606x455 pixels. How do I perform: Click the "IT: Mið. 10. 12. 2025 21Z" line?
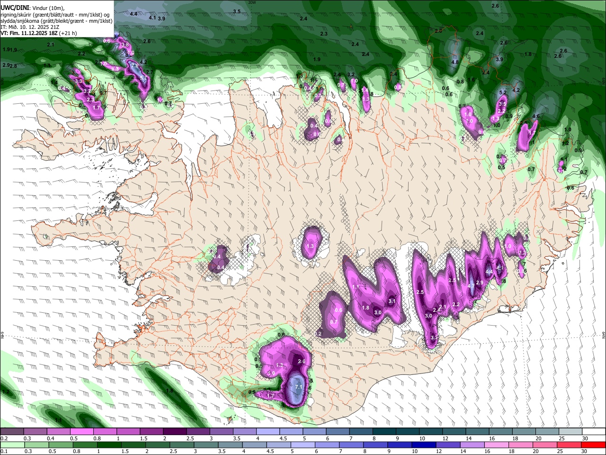click(30, 27)
